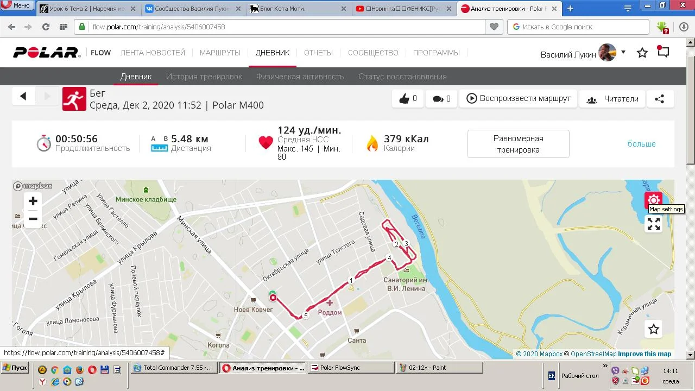Click Воспроизвести маршрут button
Screen dimensions: 695x391
click(x=518, y=99)
